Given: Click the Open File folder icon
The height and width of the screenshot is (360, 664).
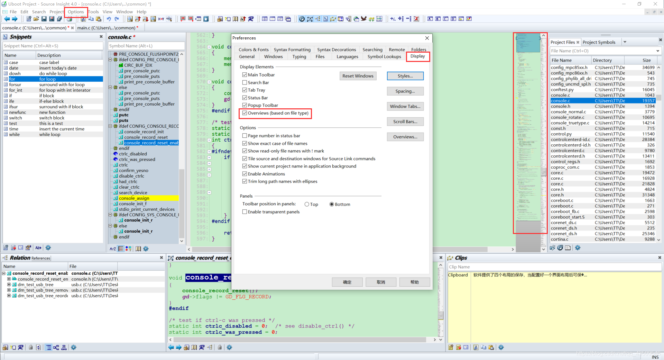Looking at the screenshot, I should [x=36, y=19].
